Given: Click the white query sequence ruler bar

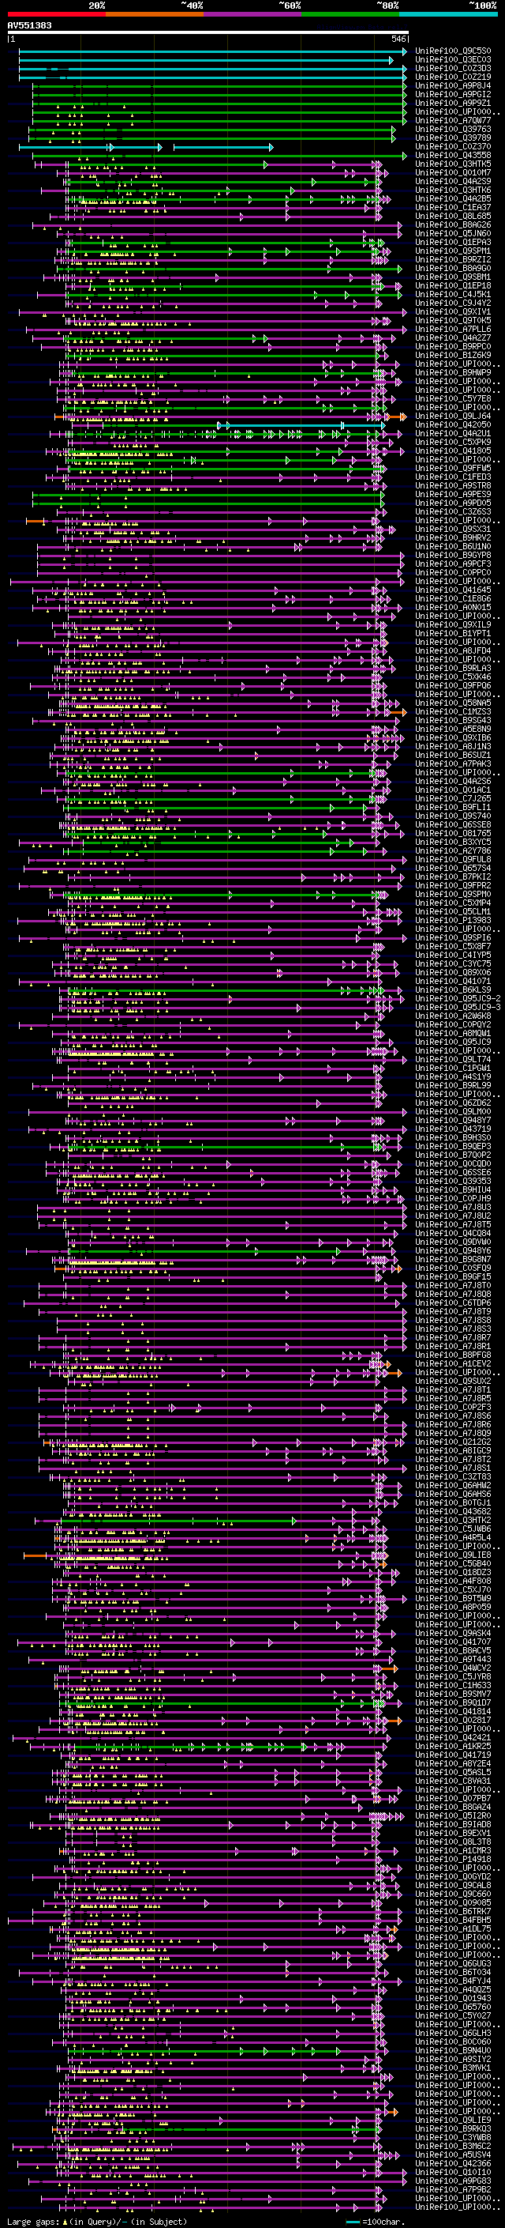Looking at the screenshot, I should point(208,33).
